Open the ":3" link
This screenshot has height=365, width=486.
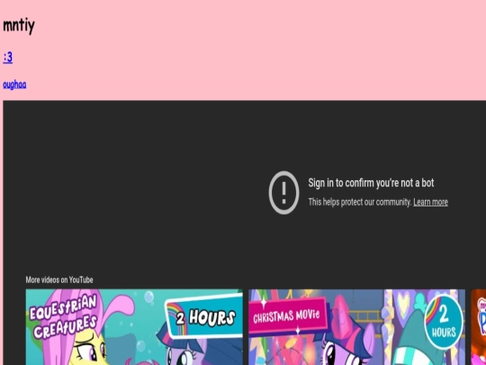pyautogui.click(x=8, y=58)
